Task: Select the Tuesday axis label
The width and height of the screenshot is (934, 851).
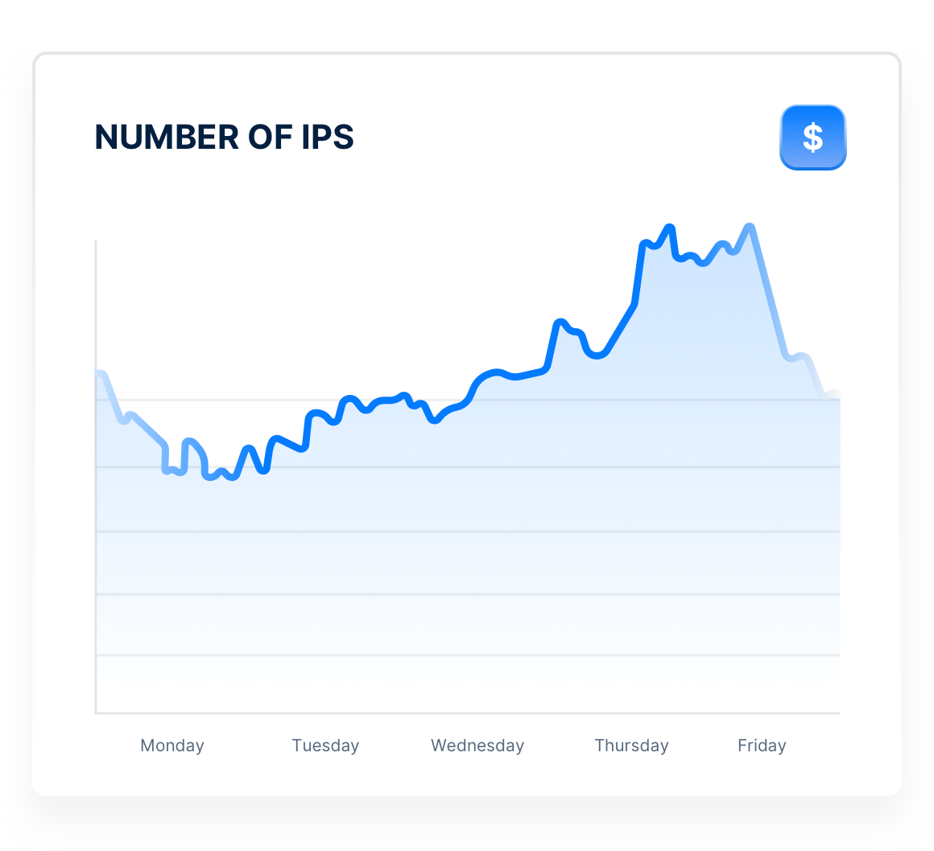Action: (325, 746)
